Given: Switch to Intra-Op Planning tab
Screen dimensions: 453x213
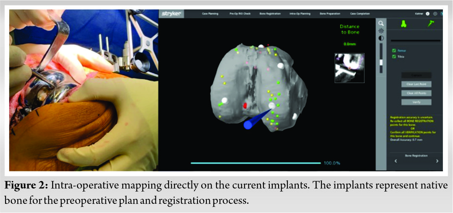Looking at the screenshot, I should tap(300, 14).
